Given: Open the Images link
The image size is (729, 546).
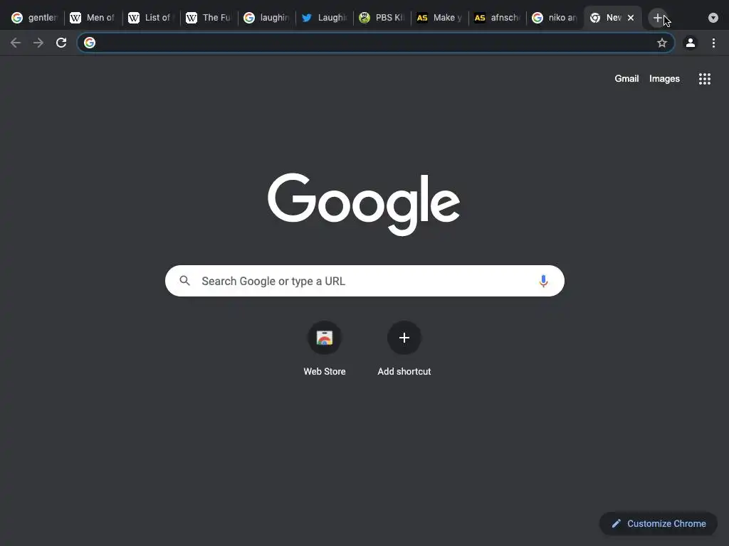Looking at the screenshot, I should click(x=664, y=78).
